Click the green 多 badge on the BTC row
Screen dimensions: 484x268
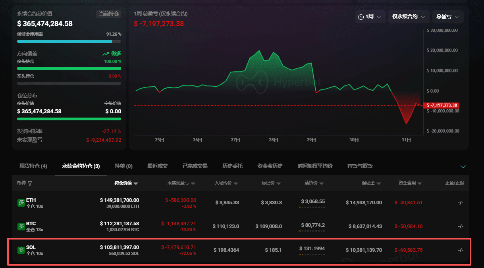coord(21,226)
